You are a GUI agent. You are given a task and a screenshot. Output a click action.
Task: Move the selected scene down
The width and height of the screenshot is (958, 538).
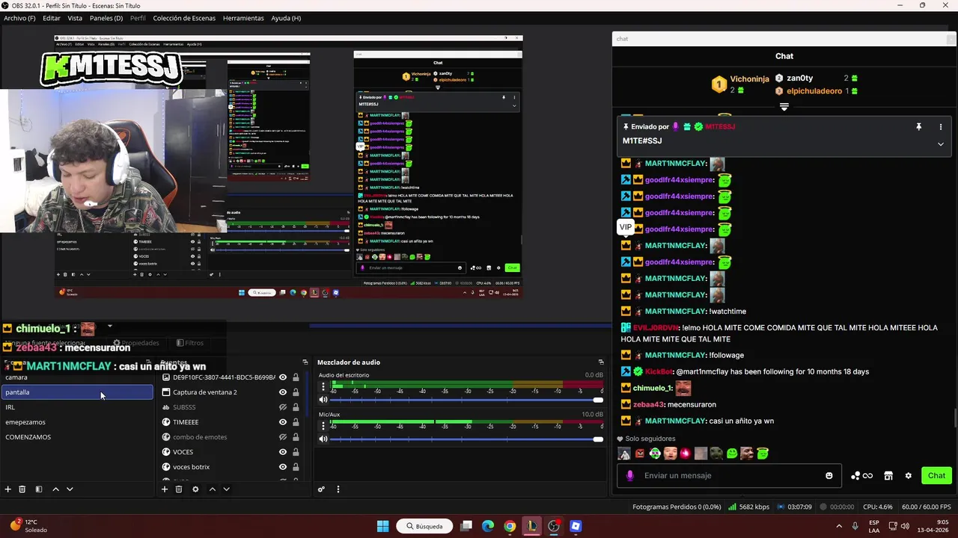[x=70, y=489]
